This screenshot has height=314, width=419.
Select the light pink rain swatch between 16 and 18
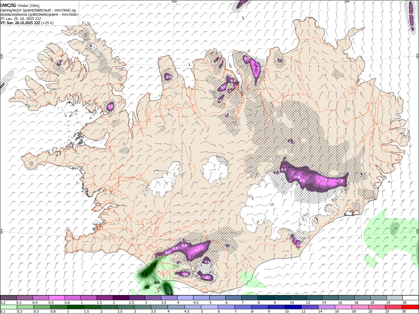point(343,307)
